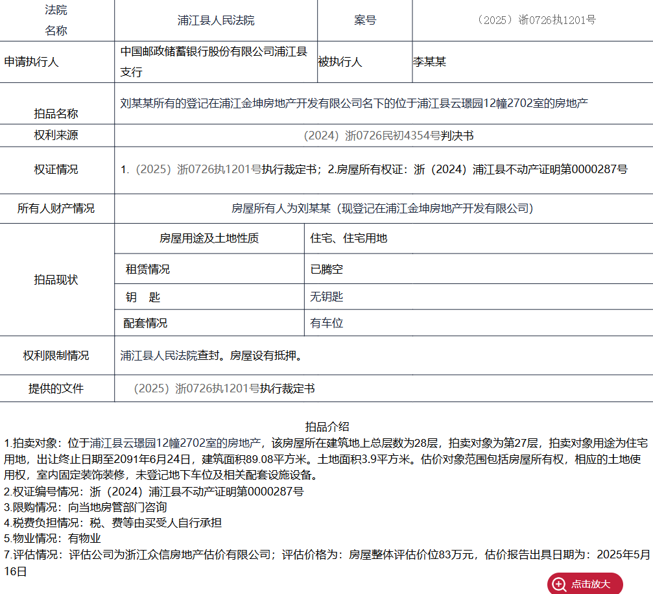Click the 租赁情况 sub-label

147,269
